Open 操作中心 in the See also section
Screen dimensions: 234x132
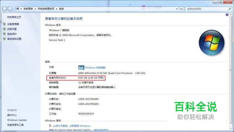[12, 115]
